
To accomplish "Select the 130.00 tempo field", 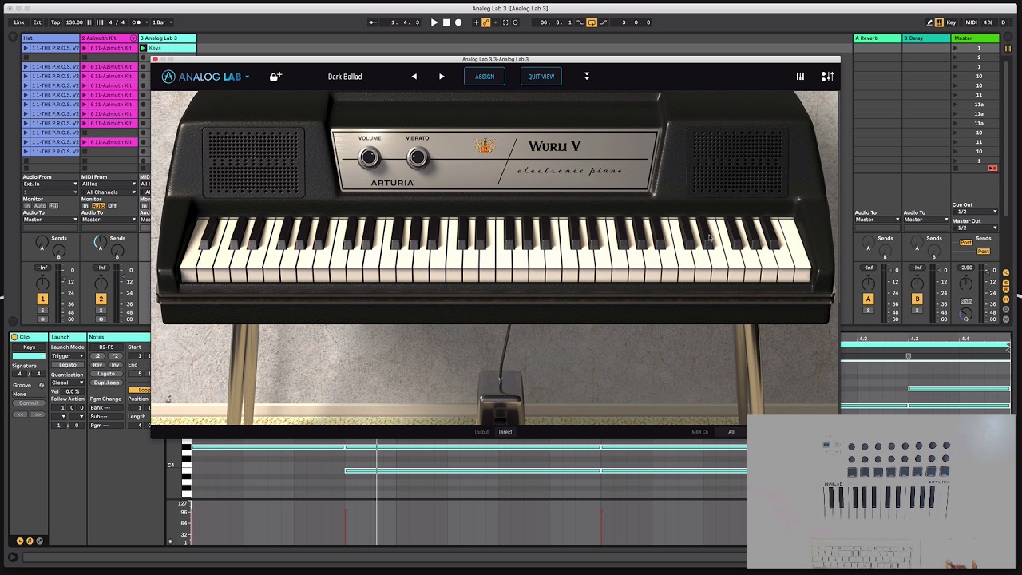I will click(x=74, y=22).
